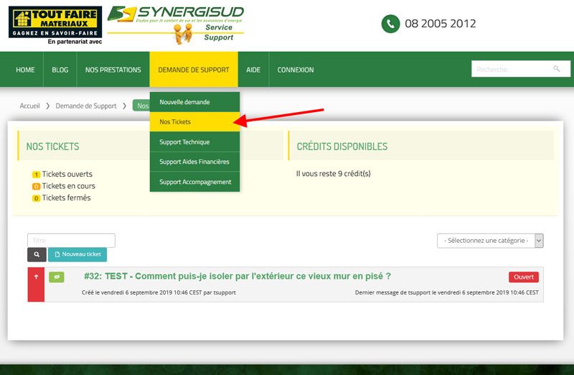Expand the Demande de Support menu
The height and width of the screenshot is (375, 574).
point(193,70)
